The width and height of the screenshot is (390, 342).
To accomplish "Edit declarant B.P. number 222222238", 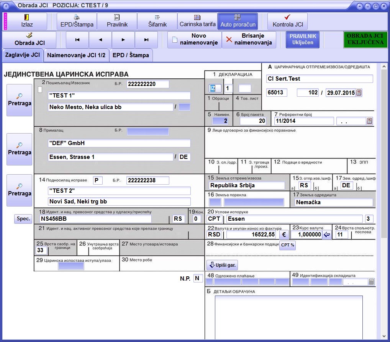I will click(148, 180).
